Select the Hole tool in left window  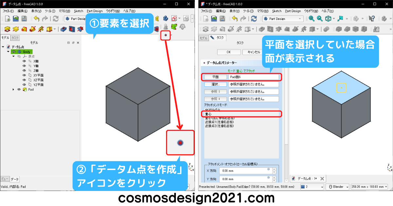click(x=72, y=29)
